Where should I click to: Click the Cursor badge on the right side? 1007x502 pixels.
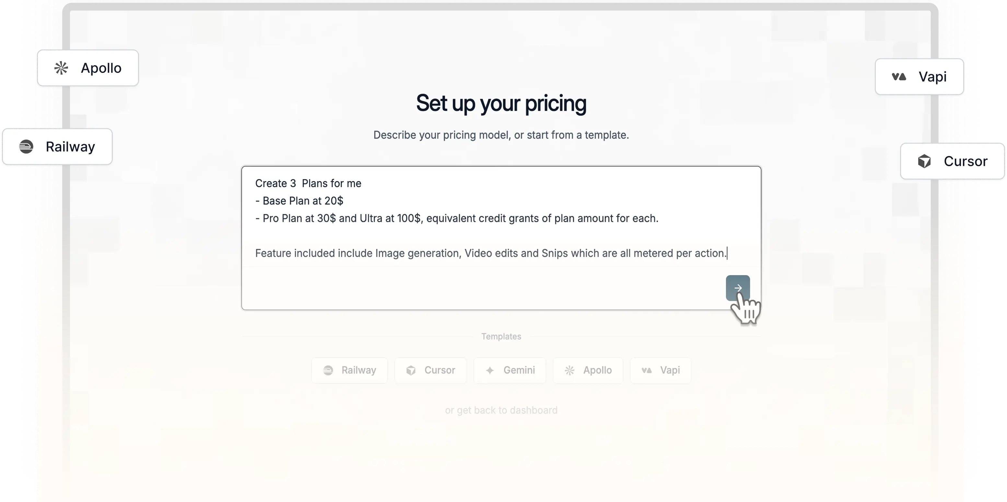[953, 161]
